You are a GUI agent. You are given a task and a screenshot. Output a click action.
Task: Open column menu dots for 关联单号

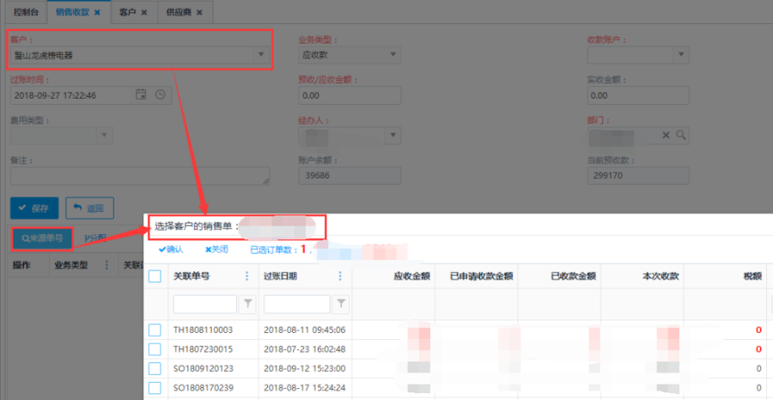pos(247,276)
